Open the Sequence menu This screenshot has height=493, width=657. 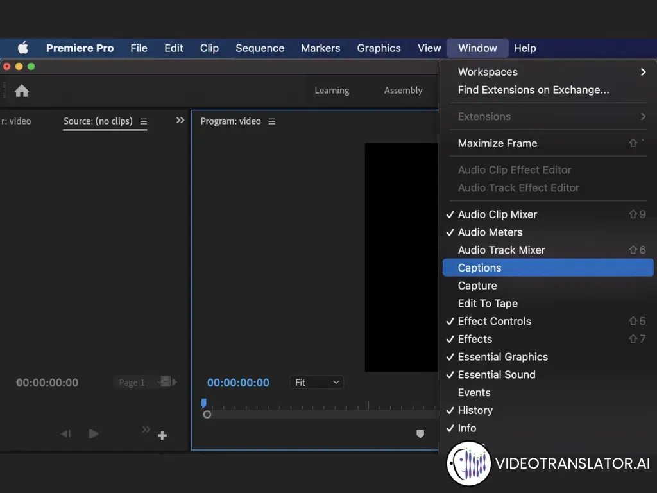click(260, 48)
